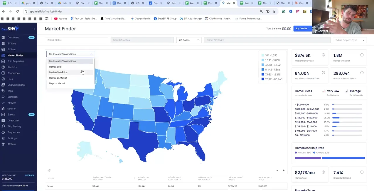This screenshot has height=191, width=374.
Task: Bookmark this page with the star icon
Action: pyautogui.click(x=274, y=11)
